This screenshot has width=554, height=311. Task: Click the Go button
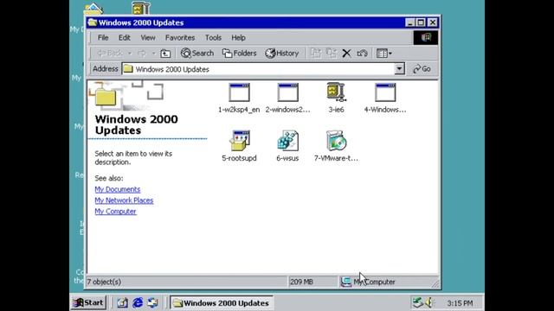[x=422, y=69]
